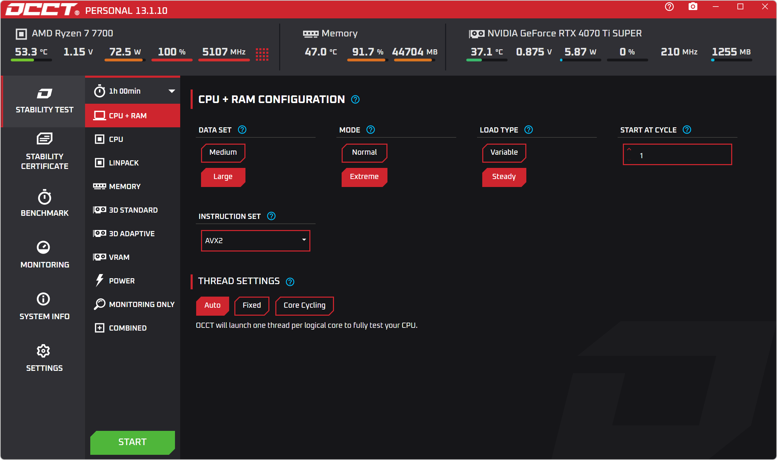Open the Settings gear section
Viewport: 777px width, 460px height.
(44, 358)
